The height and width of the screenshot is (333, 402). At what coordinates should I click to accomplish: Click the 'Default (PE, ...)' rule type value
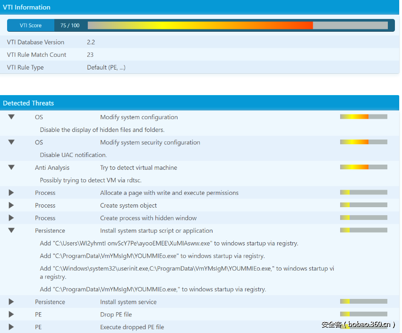(x=106, y=67)
